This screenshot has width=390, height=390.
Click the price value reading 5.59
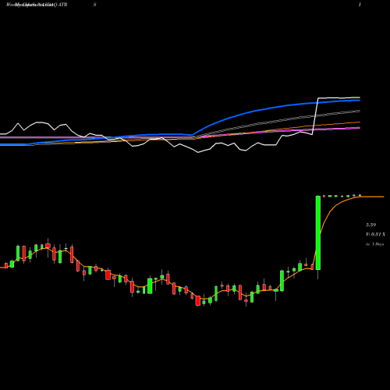coord(370,225)
